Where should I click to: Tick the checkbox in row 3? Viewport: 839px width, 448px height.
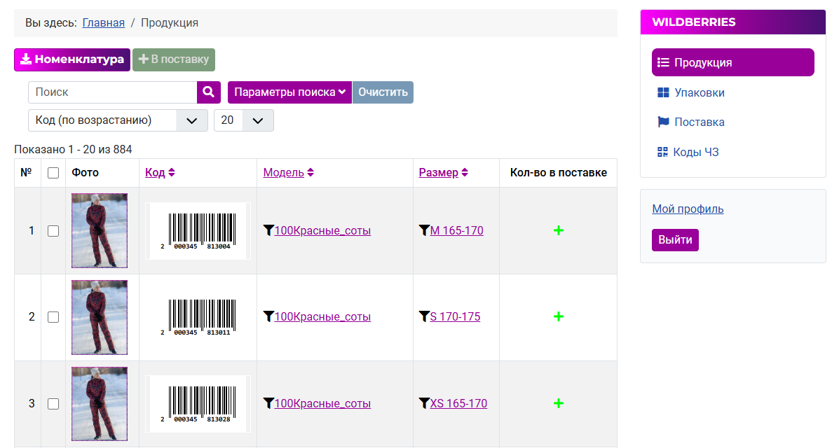[53, 404]
